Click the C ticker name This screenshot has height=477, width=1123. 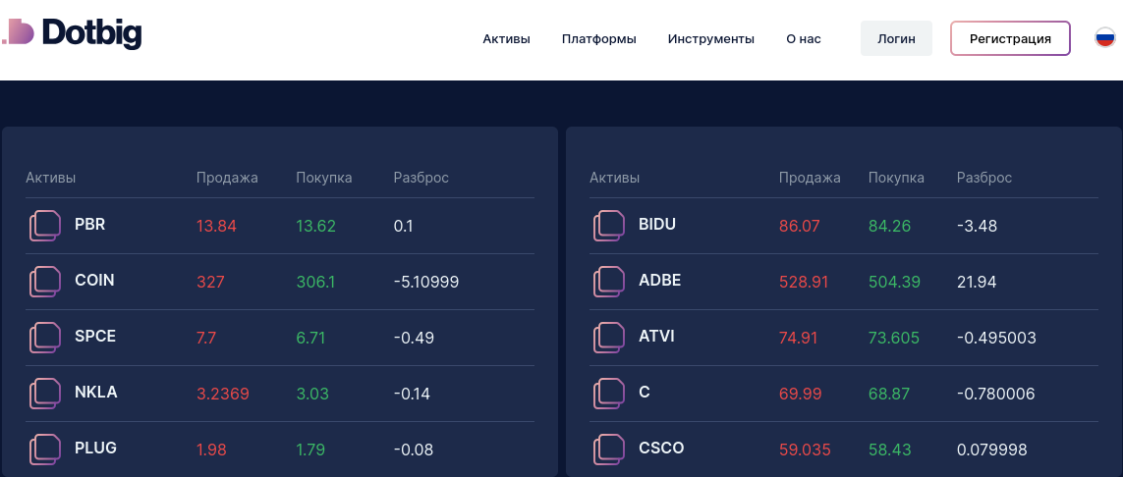(645, 393)
